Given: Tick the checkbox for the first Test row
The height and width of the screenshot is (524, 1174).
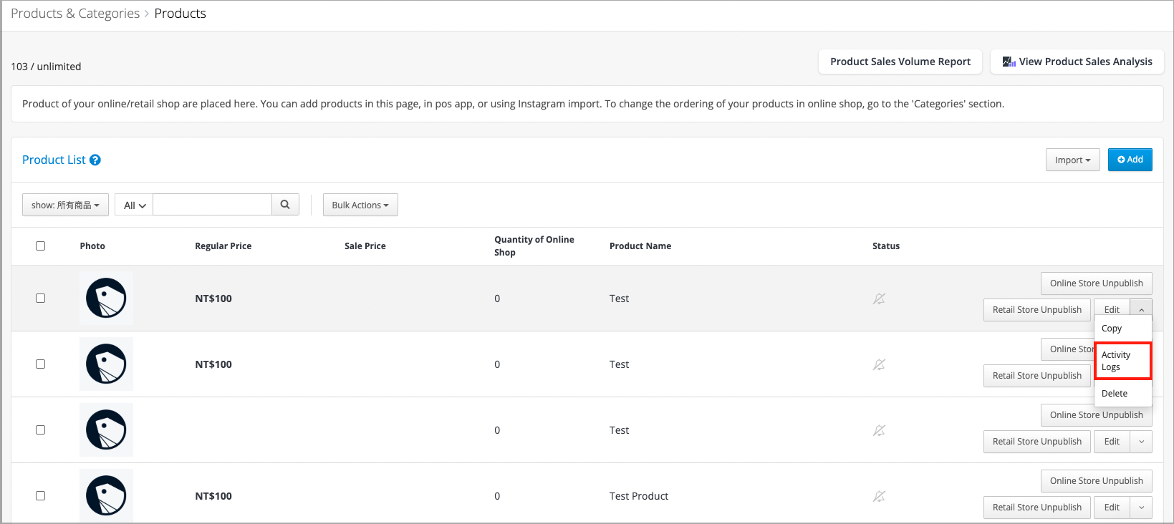Looking at the screenshot, I should pos(40,298).
